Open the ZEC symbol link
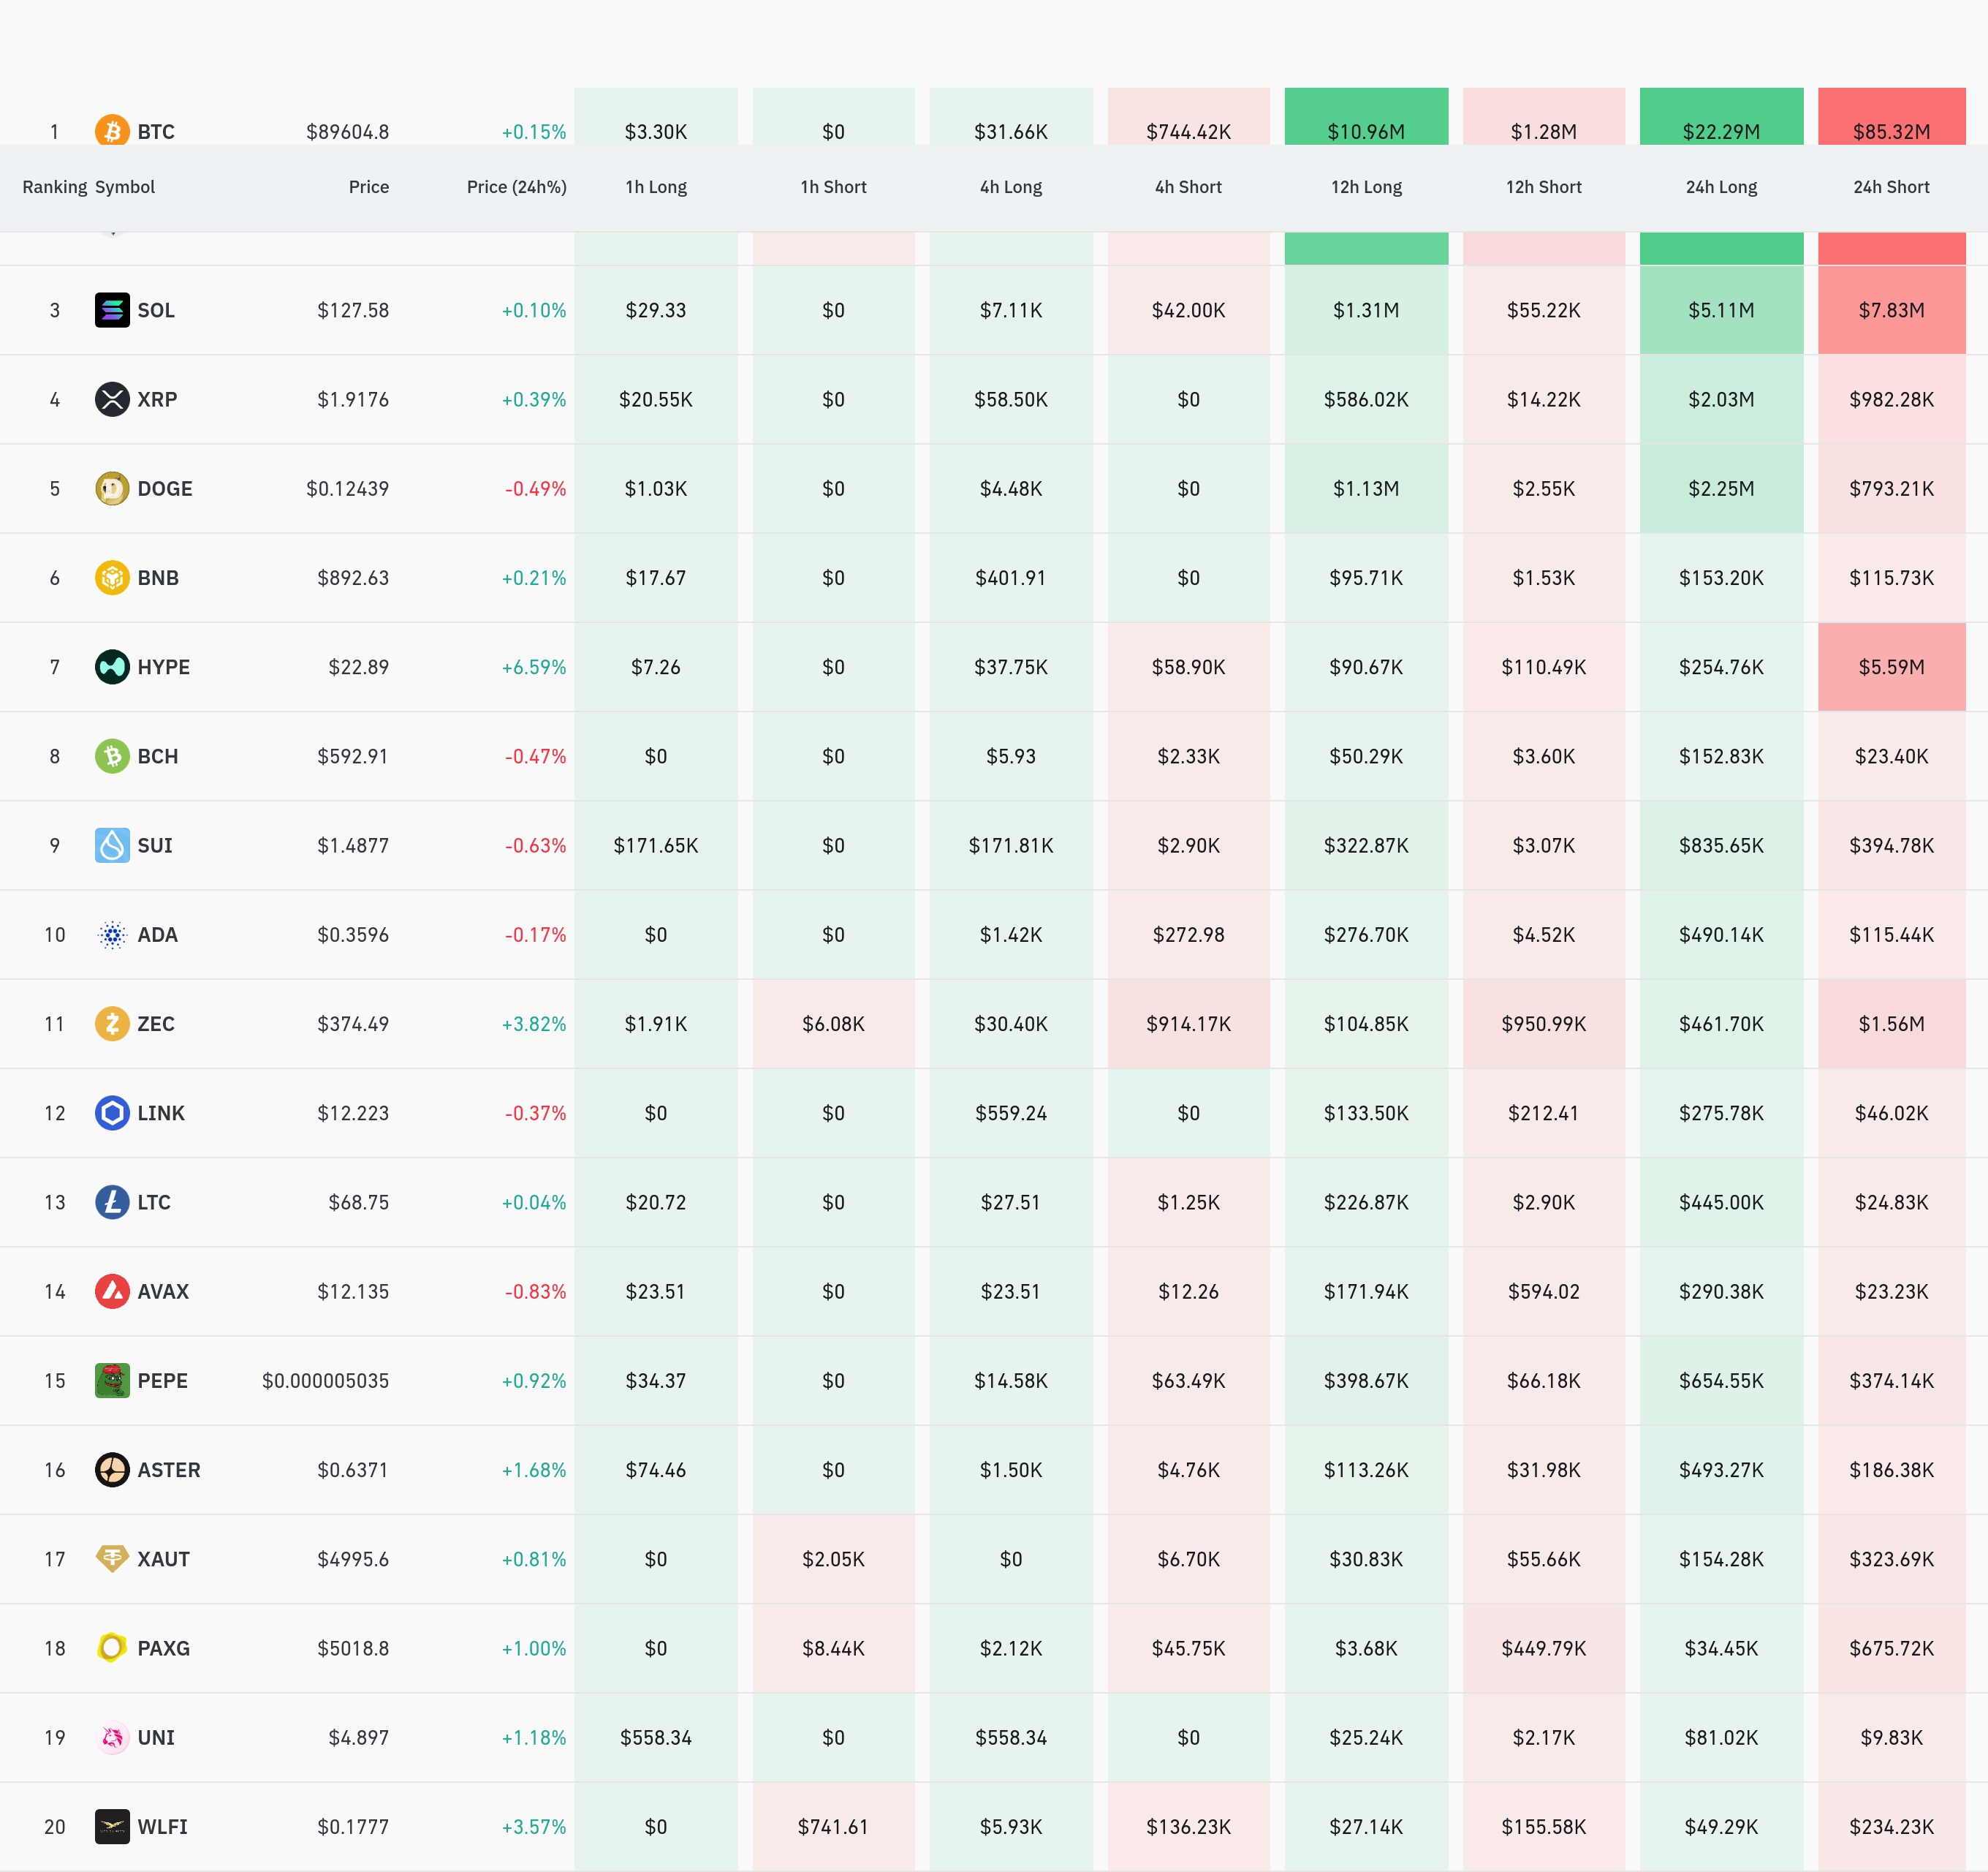1988x1872 pixels. point(156,1024)
